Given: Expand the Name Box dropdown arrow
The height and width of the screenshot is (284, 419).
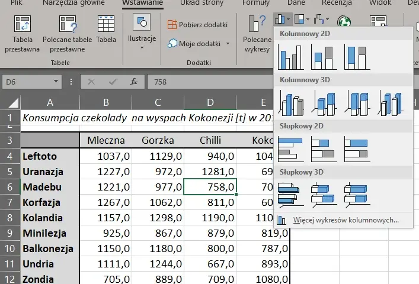Looking at the screenshot, I should 56,81.
